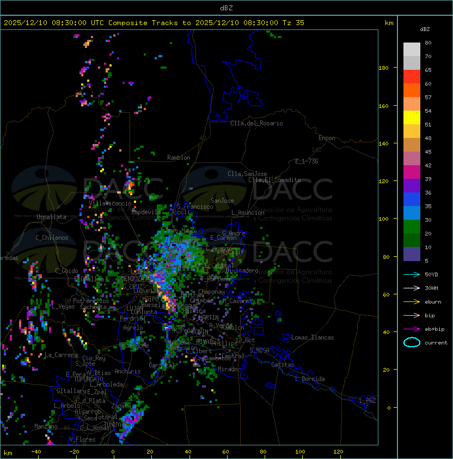
Task: Click the '-40' tick on the bottom axis
Action: pos(36,452)
